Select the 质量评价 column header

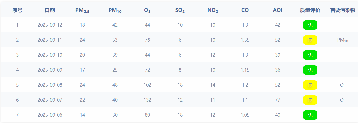(310, 10)
